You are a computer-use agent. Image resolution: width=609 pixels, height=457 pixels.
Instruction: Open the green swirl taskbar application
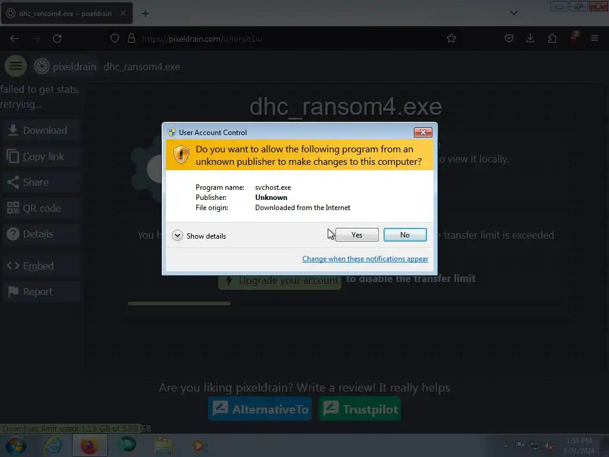(127, 445)
